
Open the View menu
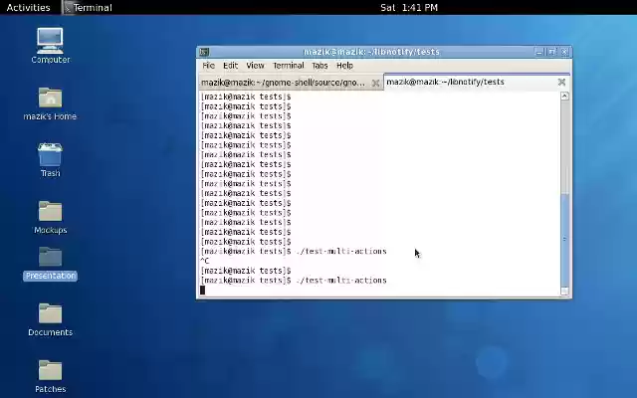tap(255, 66)
